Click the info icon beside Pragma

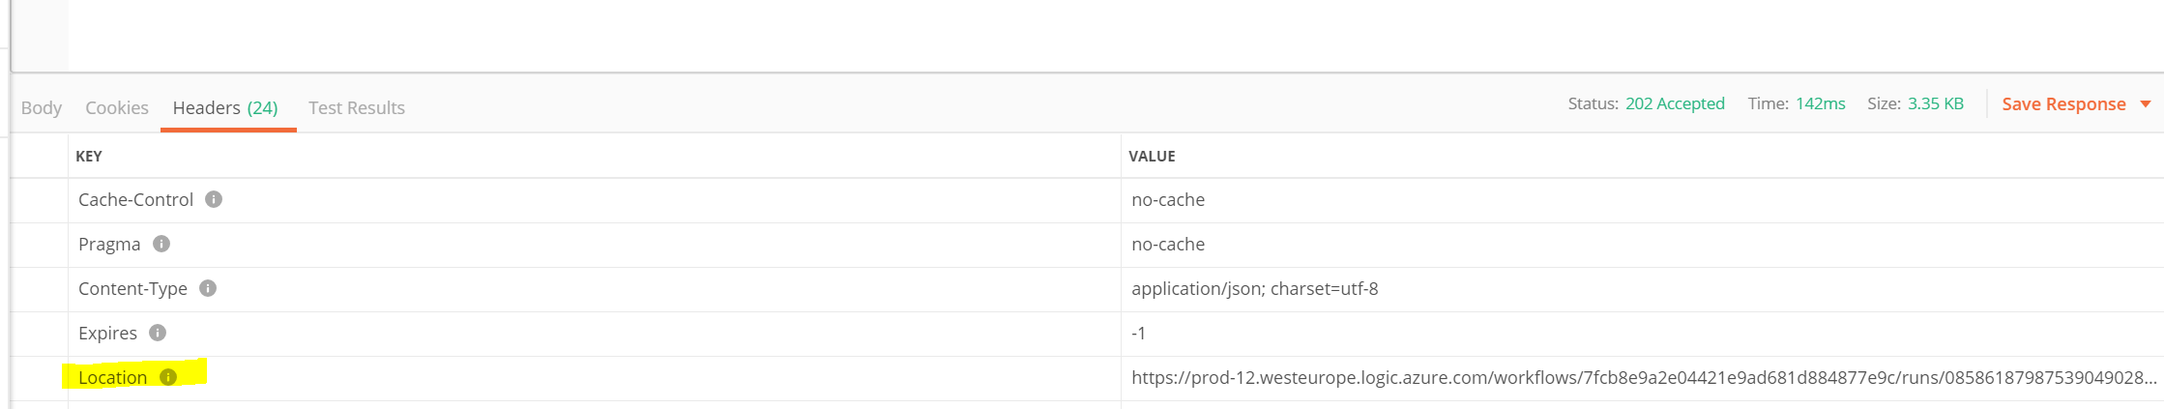(x=161, y=244)
